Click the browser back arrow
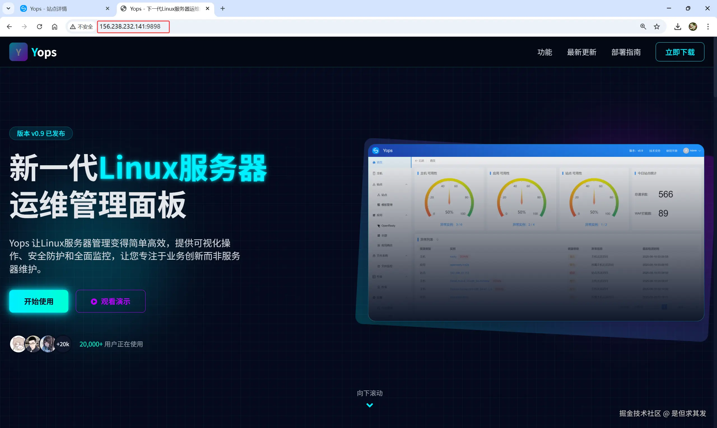 click(x=9, y=27)
